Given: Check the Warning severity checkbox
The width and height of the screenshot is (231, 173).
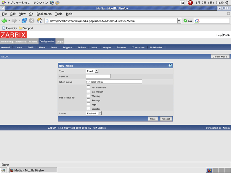Looking at the screenshot, I should [x=88, y=96].
